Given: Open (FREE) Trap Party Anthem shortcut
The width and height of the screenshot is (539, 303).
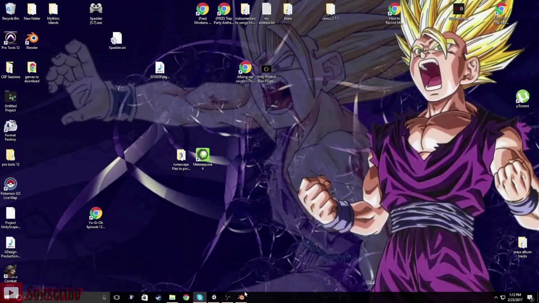Looking at the screenshot, I should [x=224, y=14].
